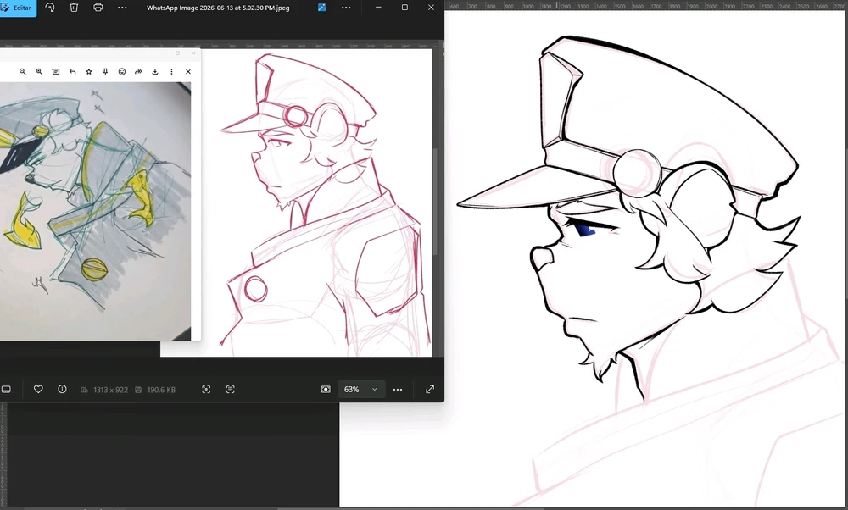The width and height of the screenshot is (848, 510).
Task: Maximize the Photos window
Action: pos(404,8)
